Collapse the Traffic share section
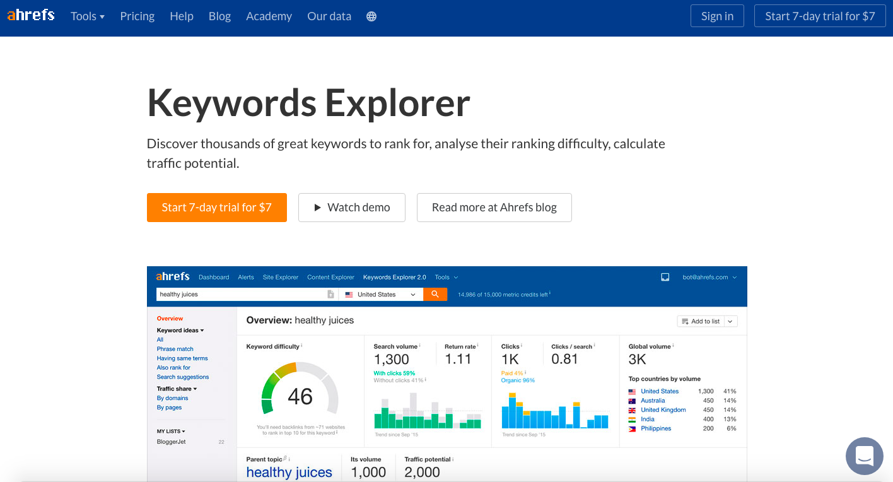This screenshot has height=482, width=893. point(177,389)
